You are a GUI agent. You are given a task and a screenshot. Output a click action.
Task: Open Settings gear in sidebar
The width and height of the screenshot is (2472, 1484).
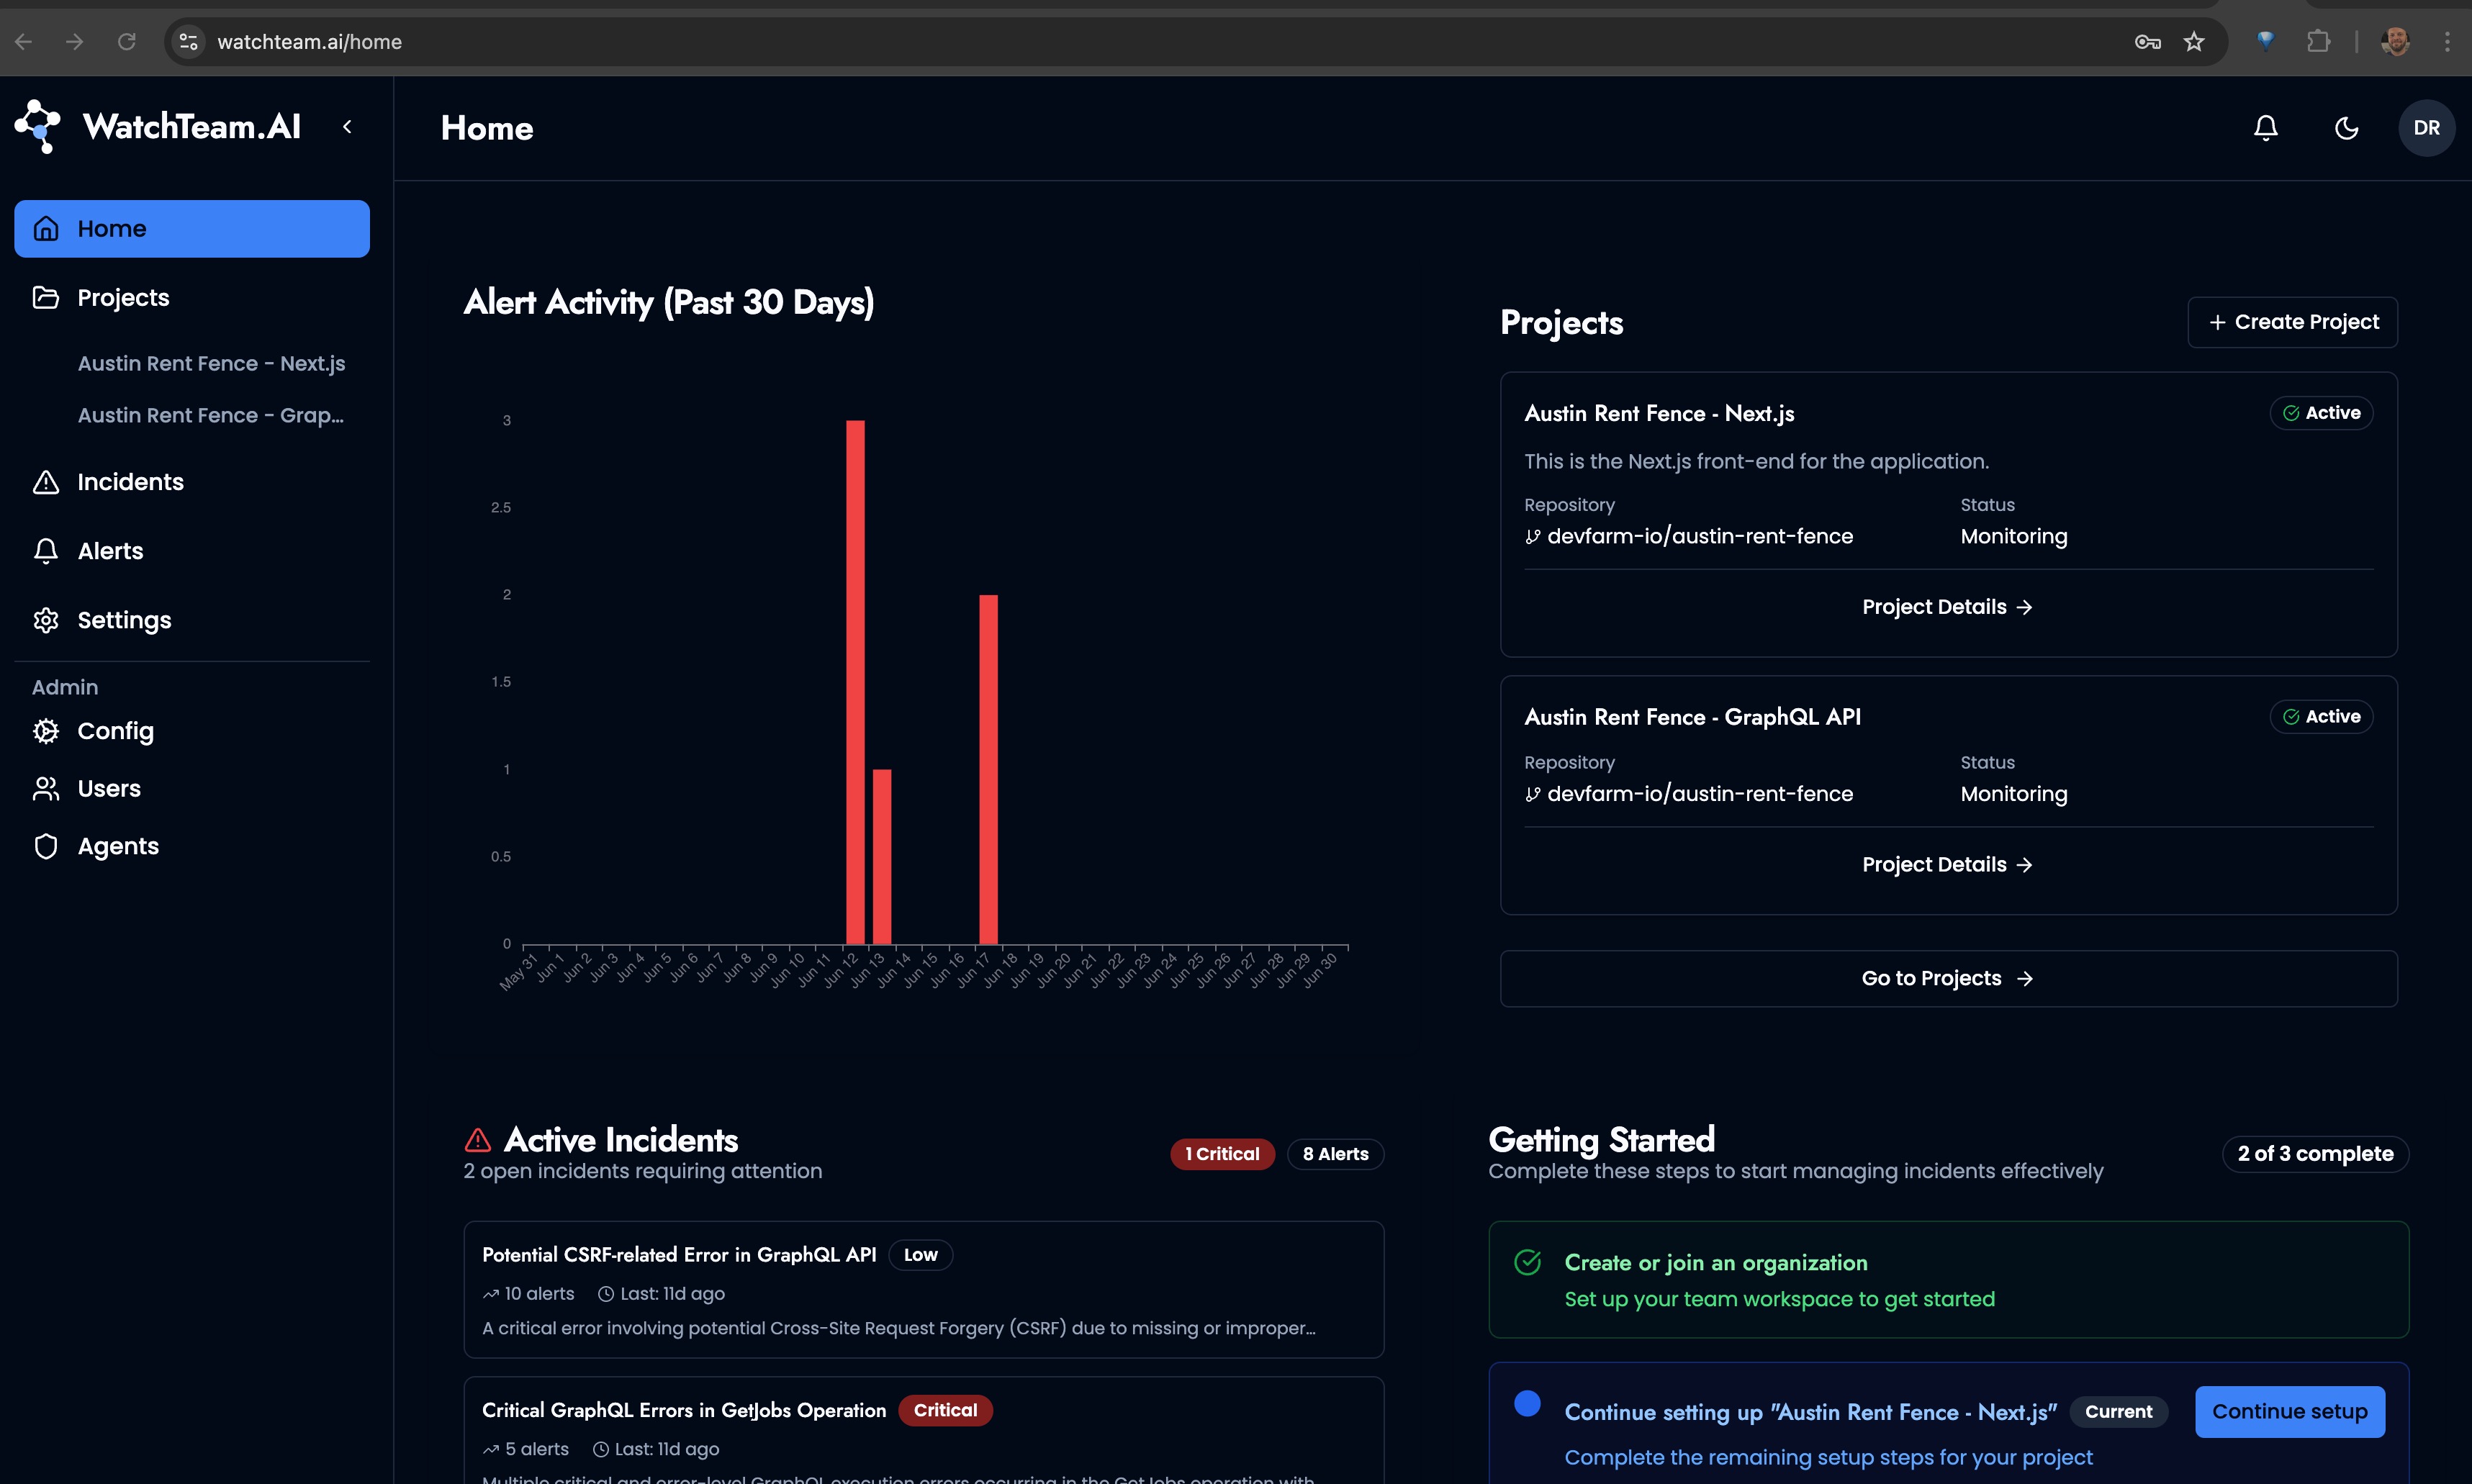tap(124, 620)
